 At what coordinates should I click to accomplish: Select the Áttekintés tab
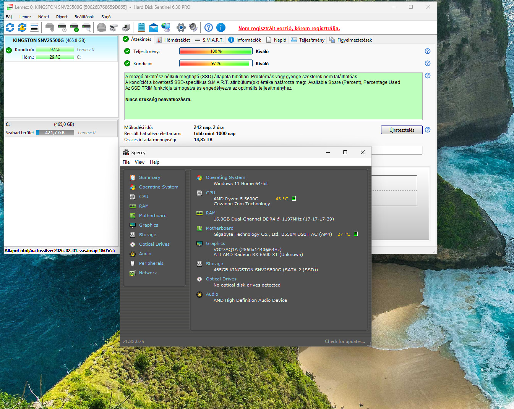pos(137,39)
